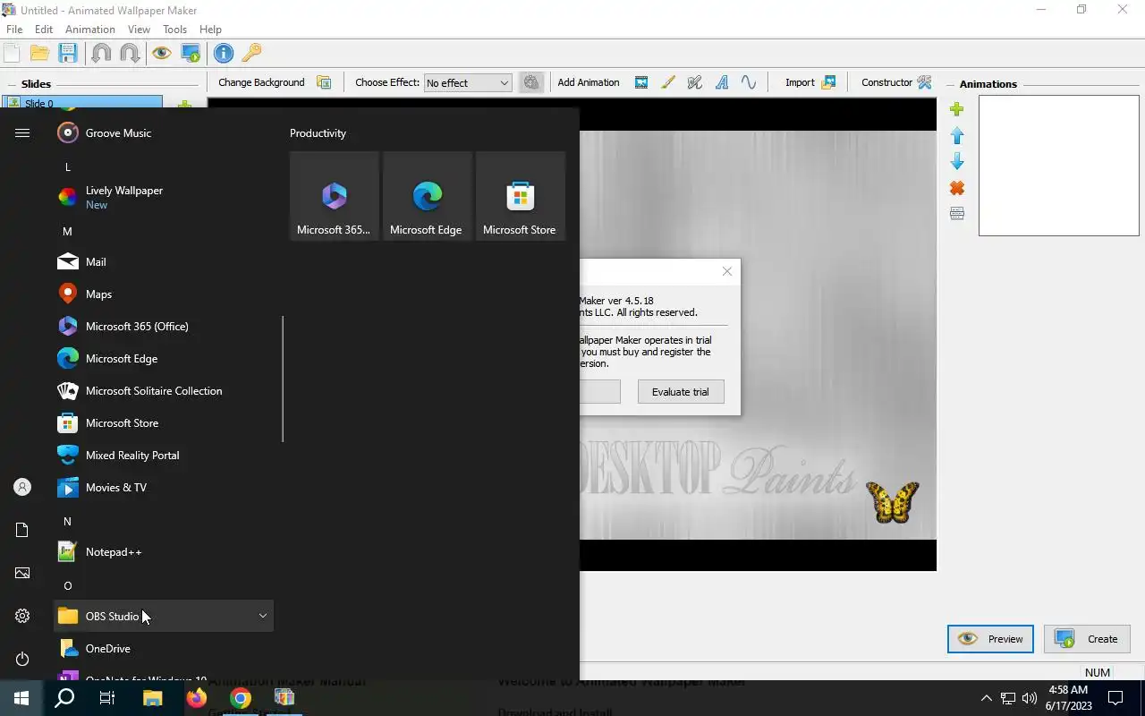Open Microsoft Store tile in Productivity
This screenshot has height=716, width=1145.
(520, 195)
